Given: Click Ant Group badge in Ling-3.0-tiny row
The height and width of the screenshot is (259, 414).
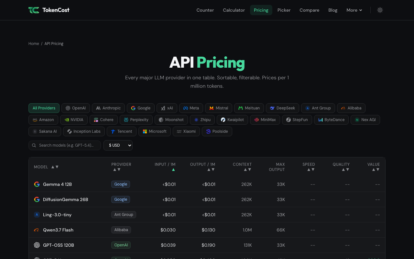Looking at the screenshot, I should (x=124, y=215).
